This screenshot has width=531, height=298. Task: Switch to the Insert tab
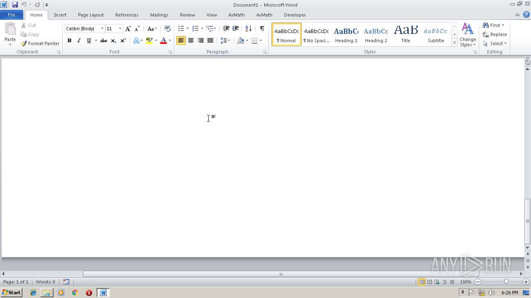click(x=60, y=15)
